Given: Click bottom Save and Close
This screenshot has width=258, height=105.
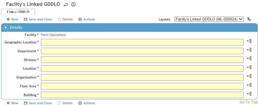Looking at the screenshot, I should point(40,103).
